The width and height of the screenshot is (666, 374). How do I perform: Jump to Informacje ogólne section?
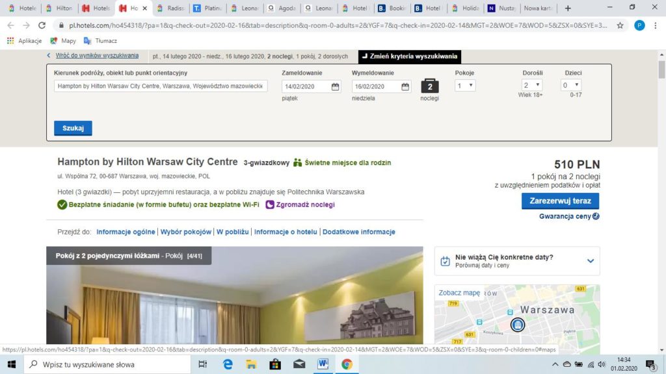[x=126, y=232]
